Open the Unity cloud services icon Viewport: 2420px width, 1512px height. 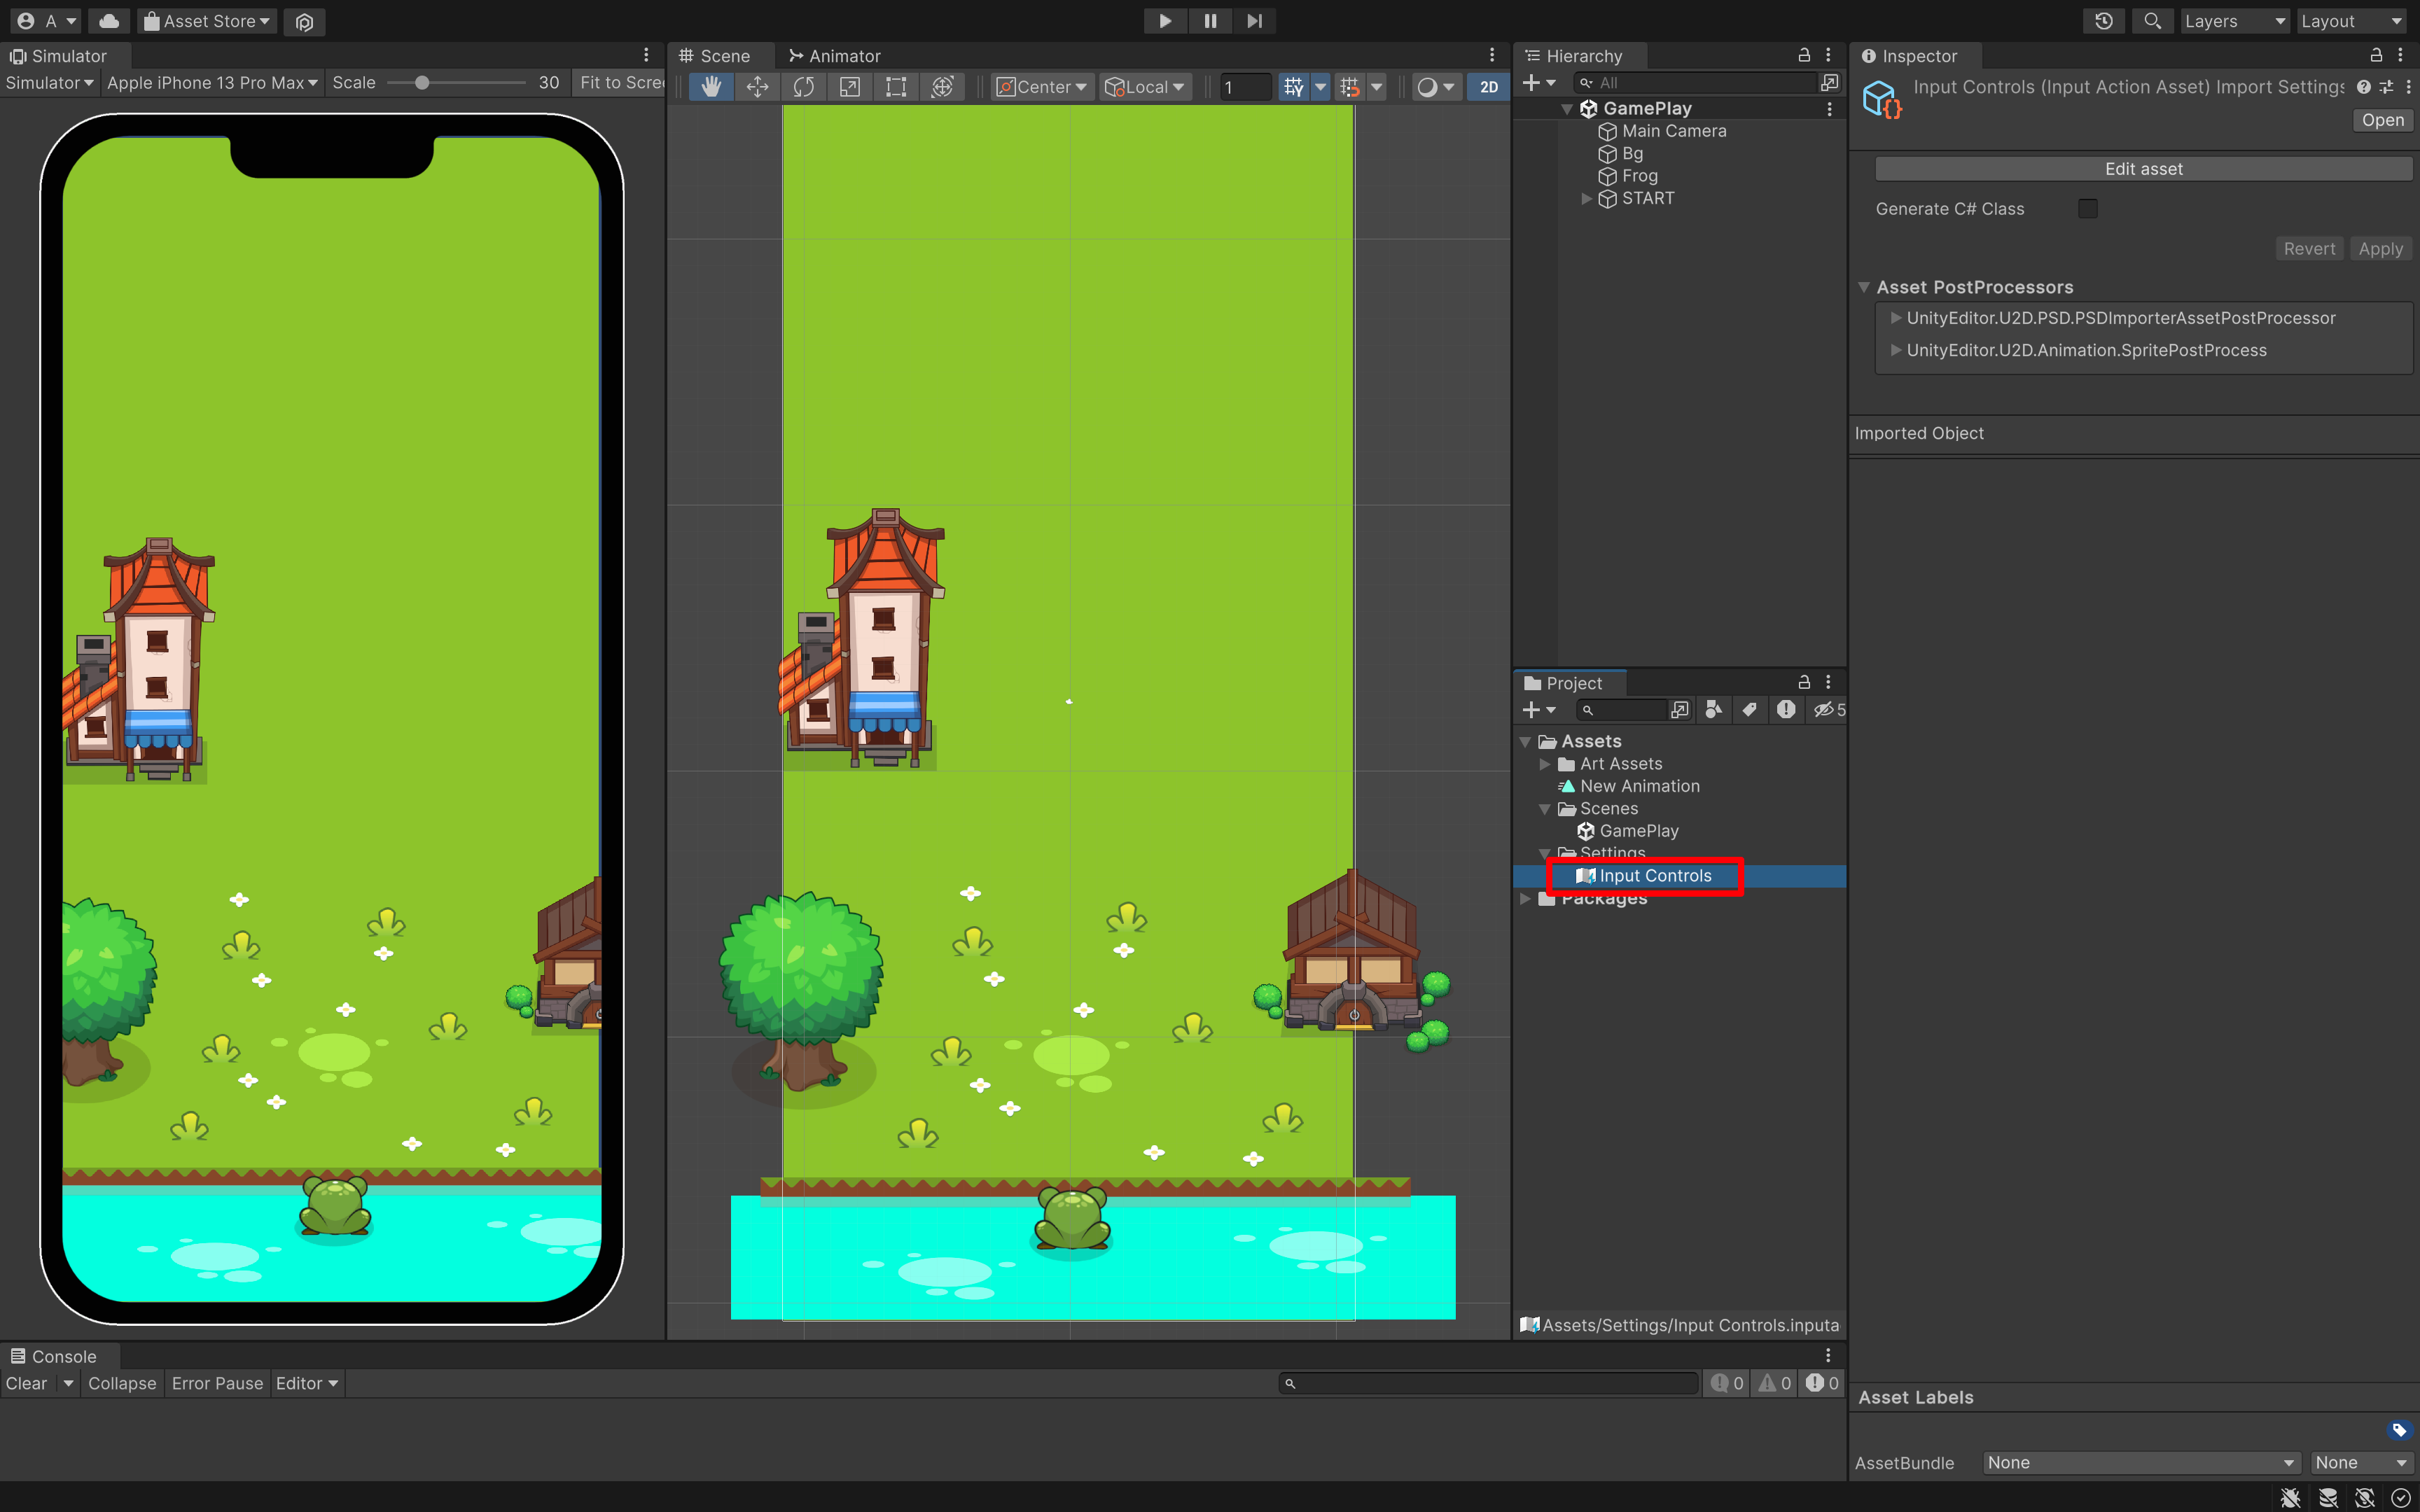[x=109, y=21]
